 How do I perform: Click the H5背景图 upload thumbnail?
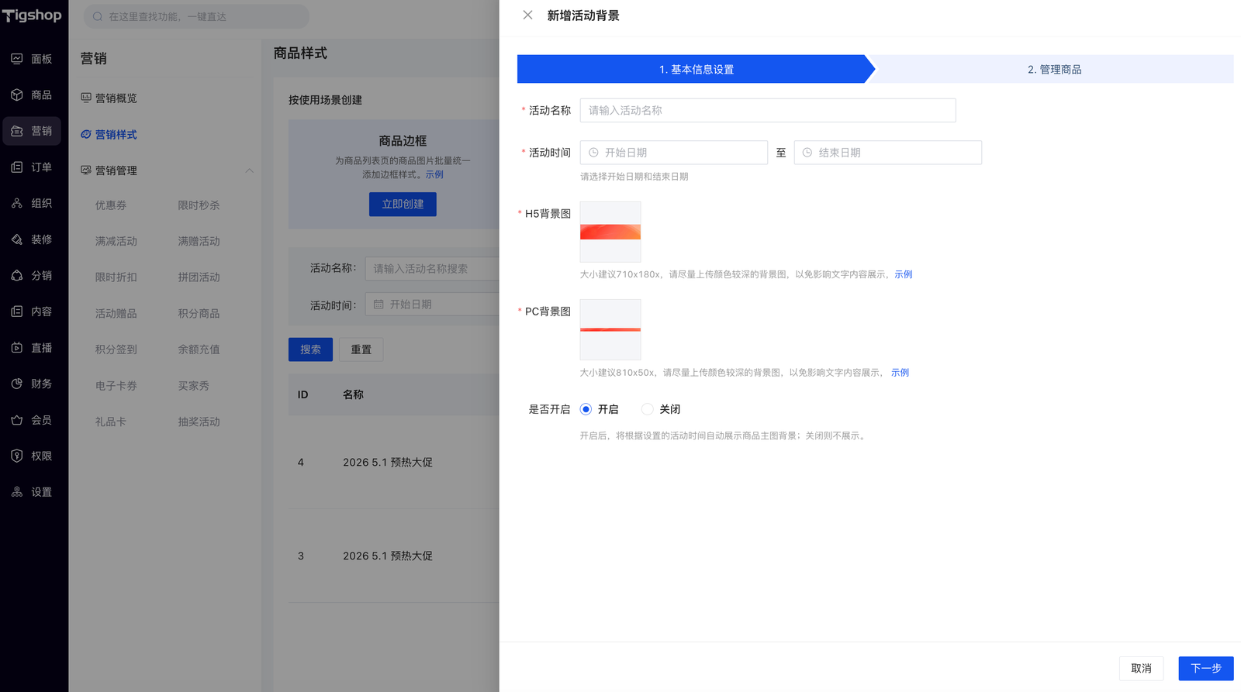(610, 232)
